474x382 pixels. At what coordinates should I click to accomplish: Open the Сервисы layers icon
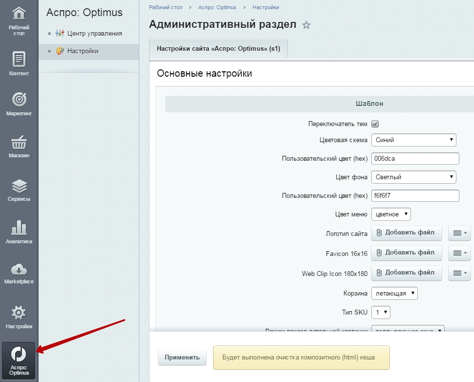click(x=19, y=186)
